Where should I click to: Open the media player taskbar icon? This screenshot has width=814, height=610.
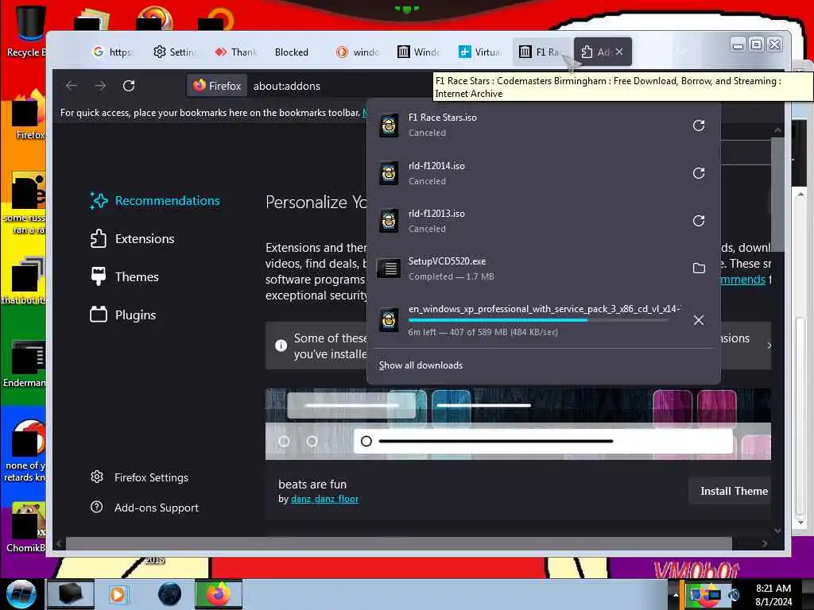pyautogui.click(x=118, y=594)
